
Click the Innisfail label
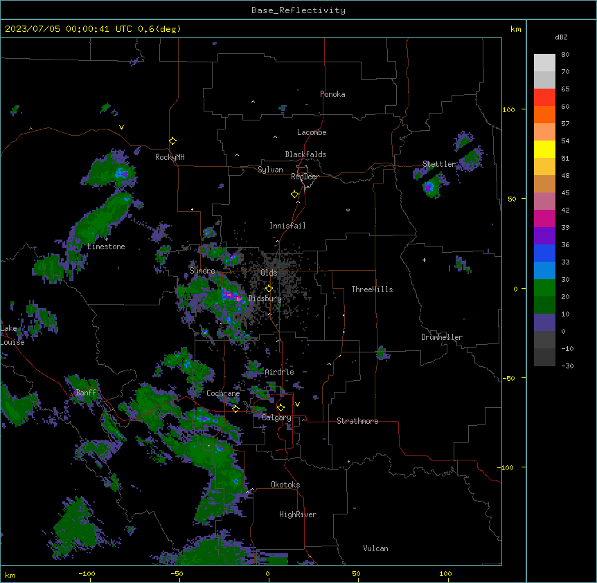click(287, 226)
